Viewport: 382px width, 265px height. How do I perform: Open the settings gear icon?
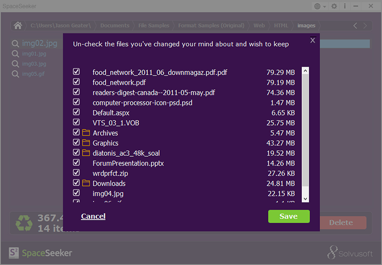(x=334, y=6)
